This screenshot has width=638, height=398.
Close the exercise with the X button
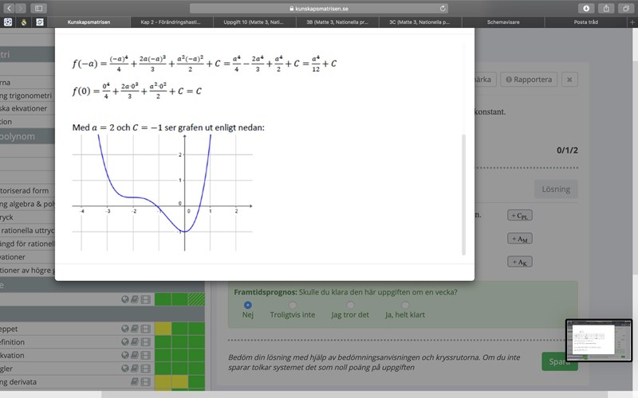(569, 80)
